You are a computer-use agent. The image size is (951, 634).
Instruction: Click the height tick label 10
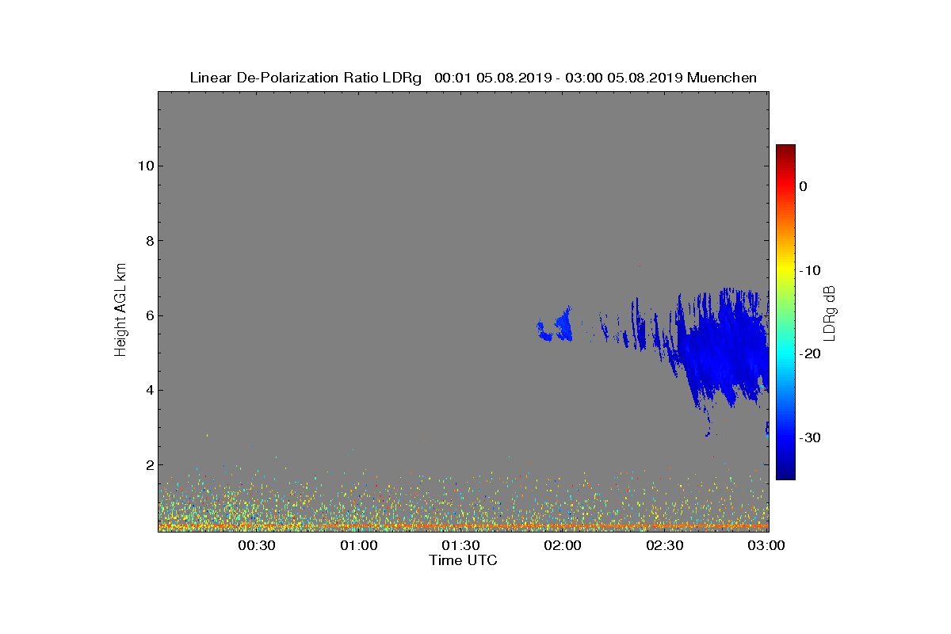(145, 166)
